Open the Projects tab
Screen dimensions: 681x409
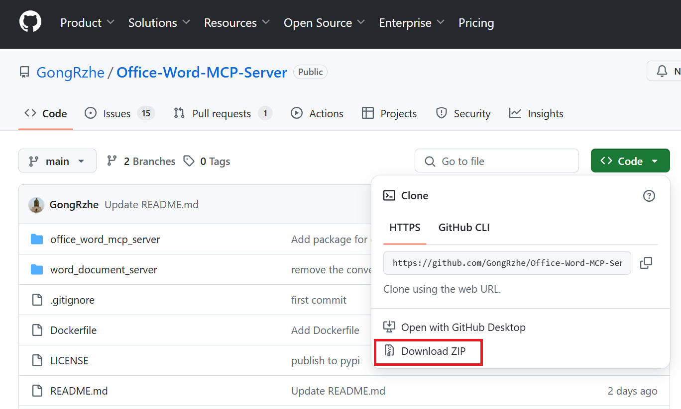pos(389,113)
